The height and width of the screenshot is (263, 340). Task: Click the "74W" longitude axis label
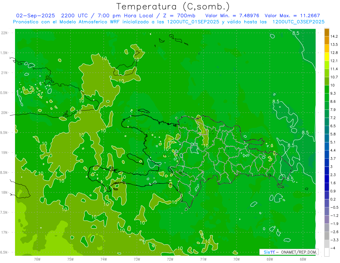(103, 259)
